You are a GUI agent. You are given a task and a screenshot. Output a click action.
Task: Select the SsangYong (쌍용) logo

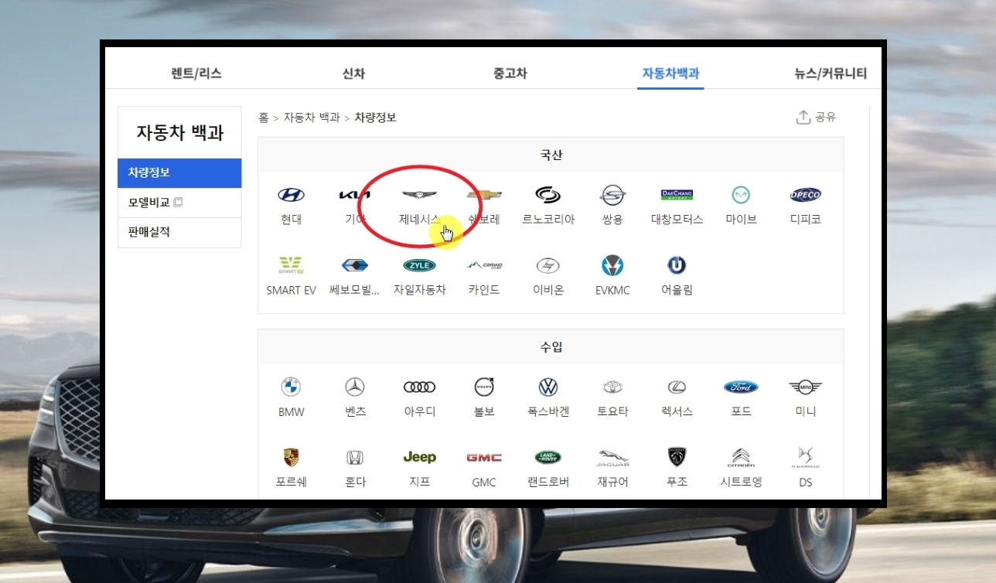[612, 195]
